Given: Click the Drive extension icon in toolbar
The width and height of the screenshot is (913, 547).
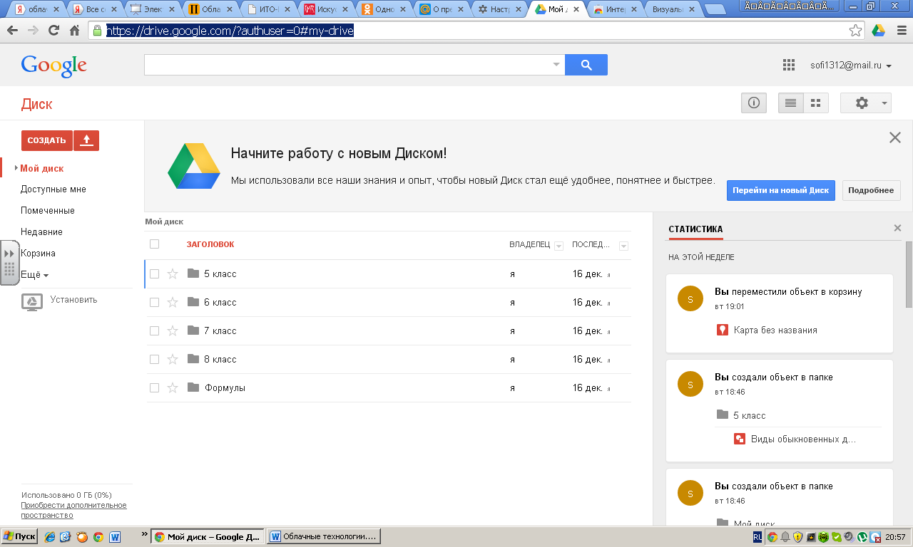Looking at the screenshot, I should click(878, 31).
